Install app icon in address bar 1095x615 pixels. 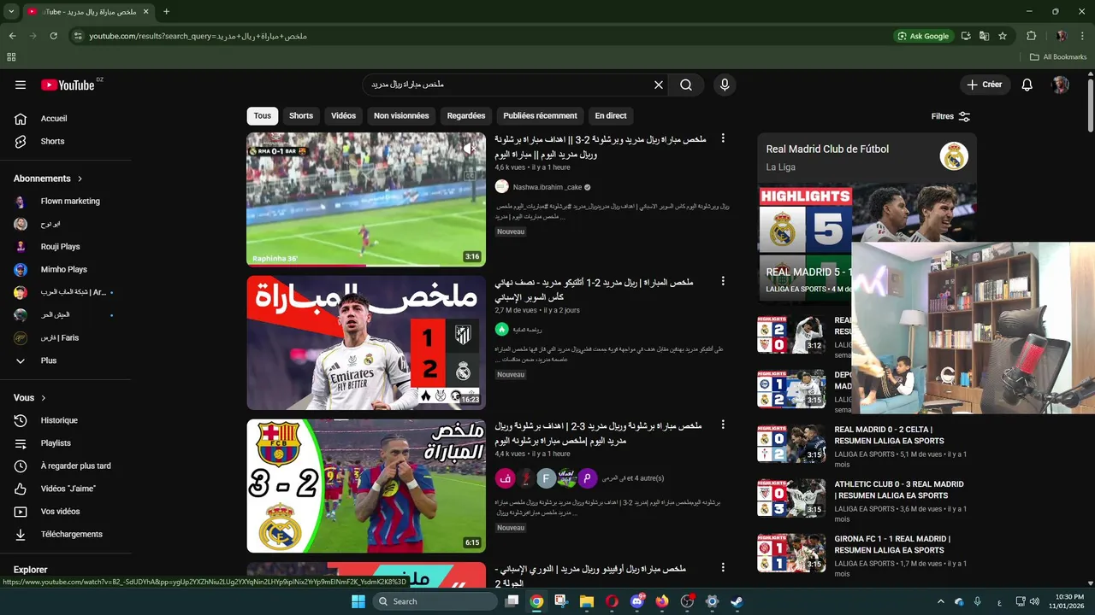pyautogui.click(x=966, y=36)
